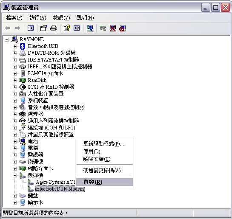Open the 檢視(V) menu
This screenshot has height=219, width=232.
61,18
